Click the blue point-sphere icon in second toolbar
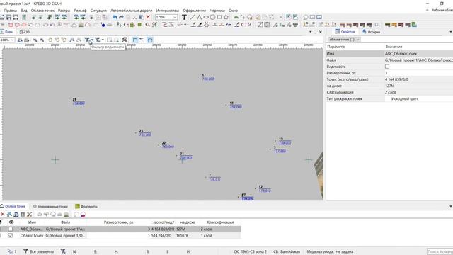The image size is (453, 255). (x=103, y=25)
